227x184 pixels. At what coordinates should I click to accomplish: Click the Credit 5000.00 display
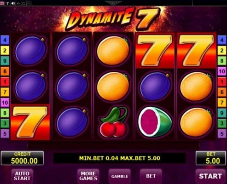pos(22,158)
